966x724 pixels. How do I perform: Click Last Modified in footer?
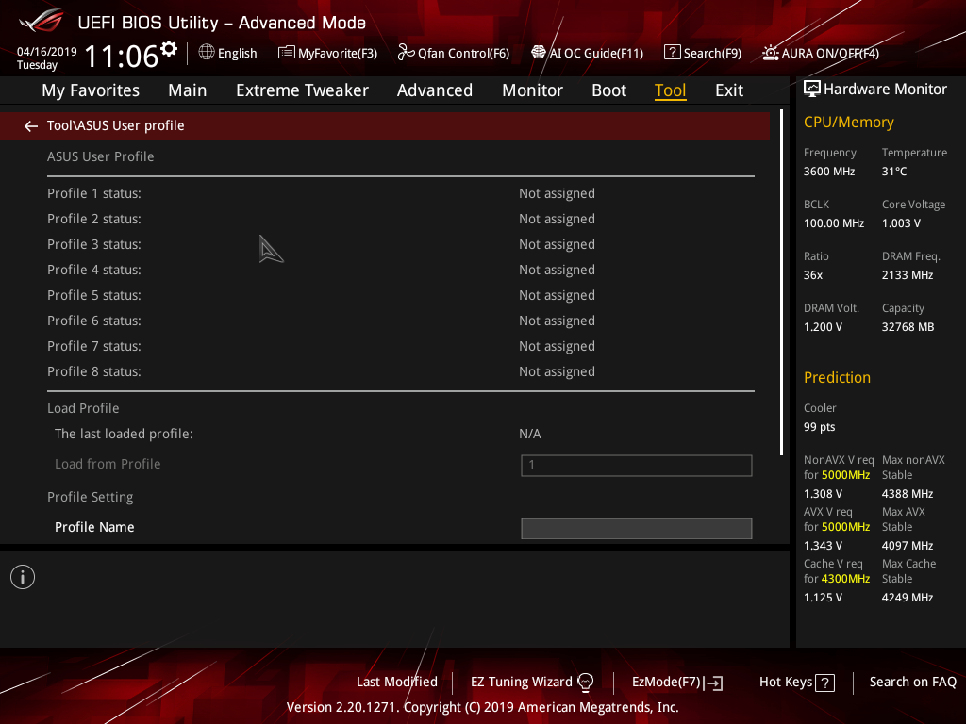pos(397,683)
